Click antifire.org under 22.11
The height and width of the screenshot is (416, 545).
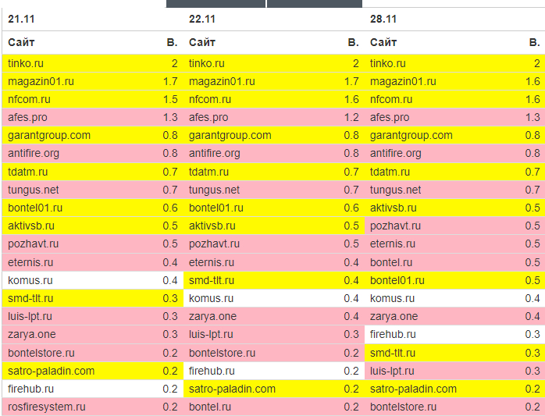point(215,153)
